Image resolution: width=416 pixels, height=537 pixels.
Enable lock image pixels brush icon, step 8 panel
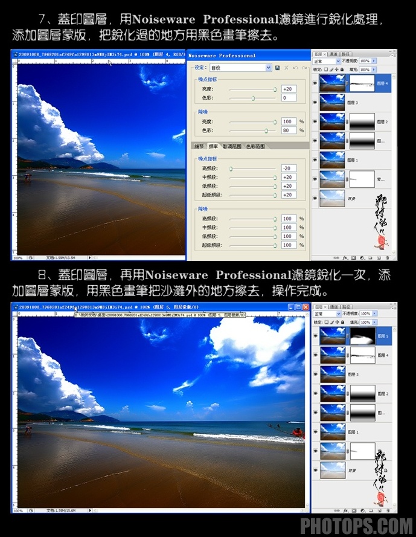331,323
